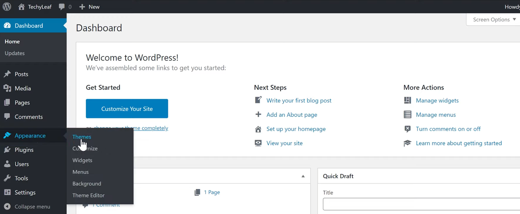Open Theme Editor in Appearance submenu
Viewport: 520px width, 214px height.
(x=88, y=195)
